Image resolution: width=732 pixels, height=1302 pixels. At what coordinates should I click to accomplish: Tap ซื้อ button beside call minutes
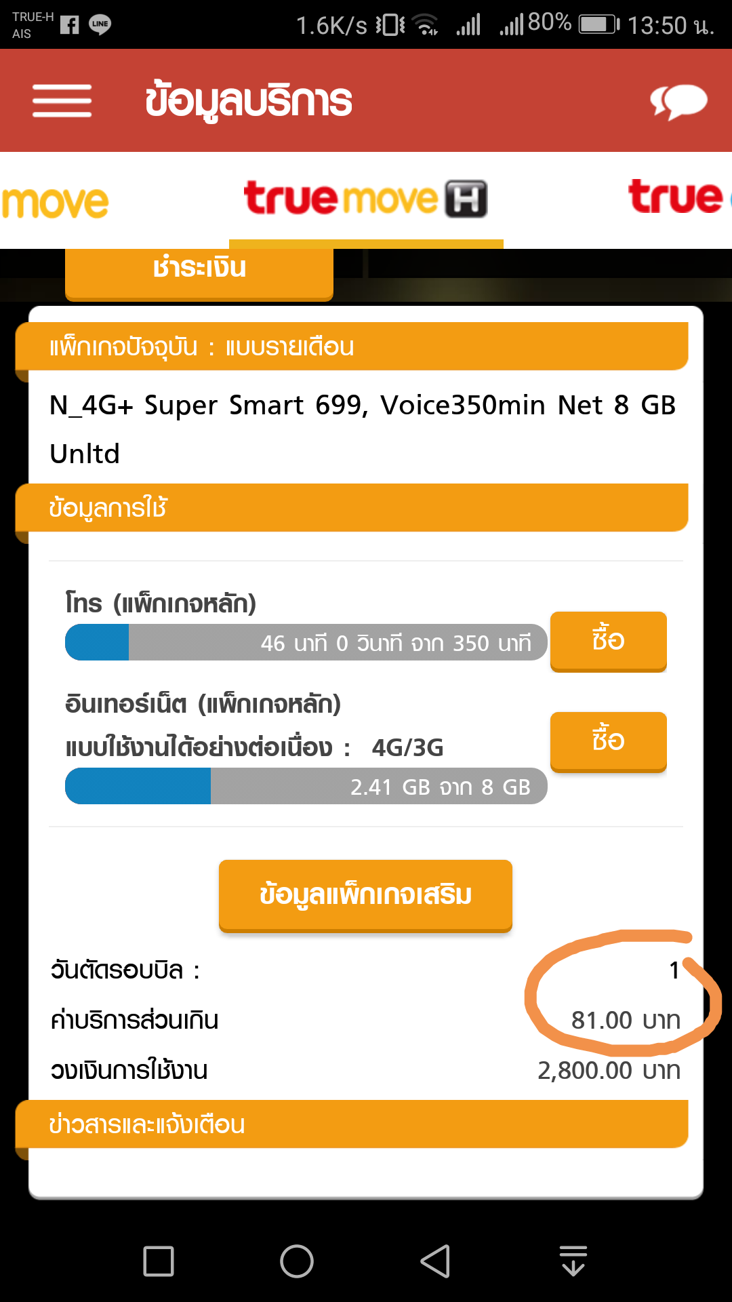coord(608,640)
